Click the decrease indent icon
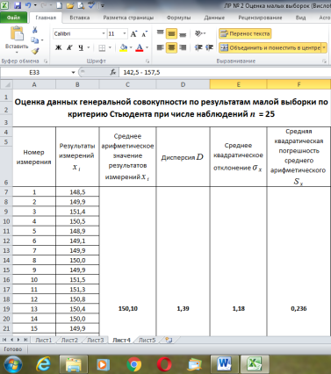 click(x=198, y=47)
